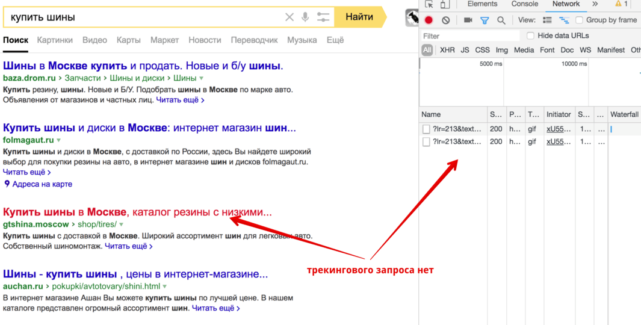Filter network requests by Media
641x325 pixels.
click(524, 50)
